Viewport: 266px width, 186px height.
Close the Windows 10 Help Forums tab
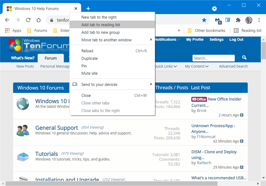click(76, 9)
